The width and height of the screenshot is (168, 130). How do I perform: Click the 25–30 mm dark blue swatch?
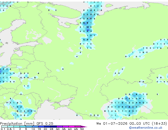[x=54, y=127]
